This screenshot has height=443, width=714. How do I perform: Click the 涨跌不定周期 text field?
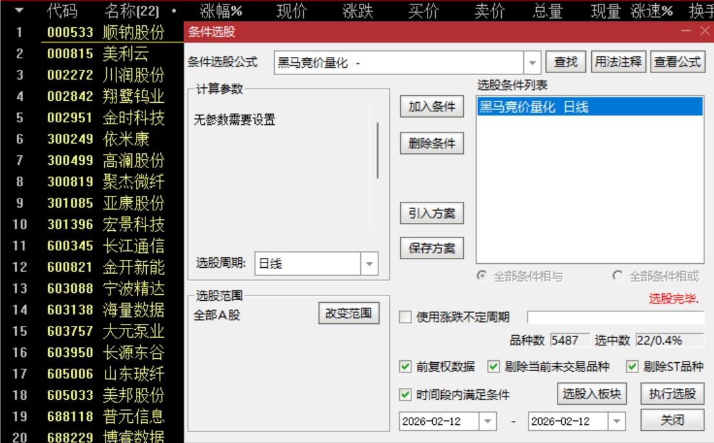coord(615,317)
